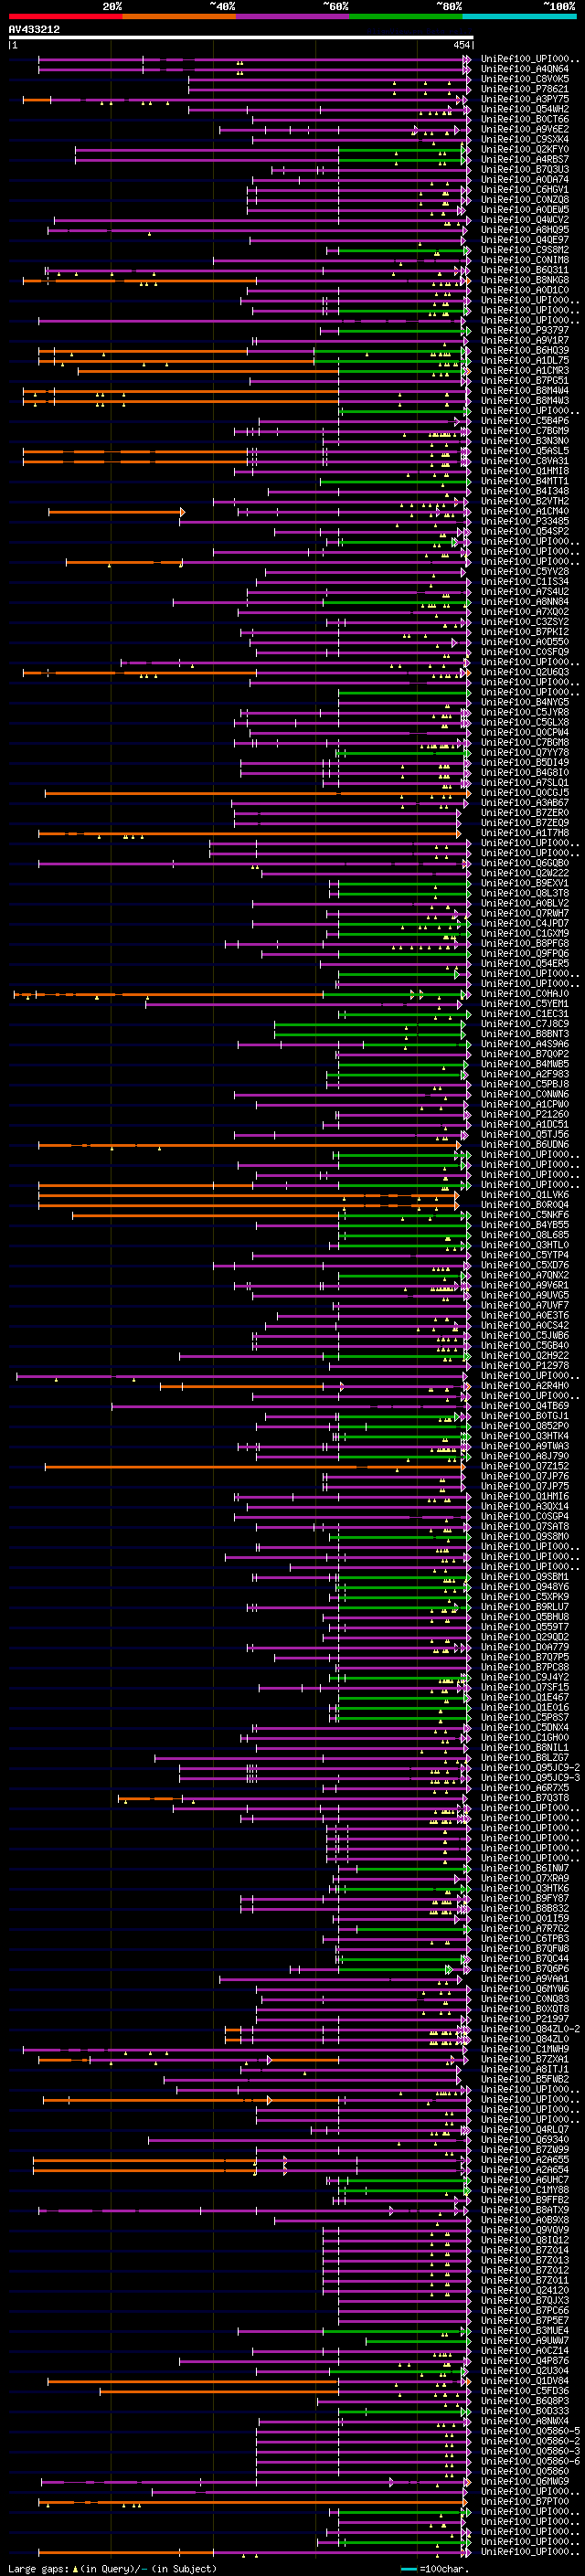
Task: Select the UniRef100_Q2U6Q3 label
Action: tap(524, 672)
